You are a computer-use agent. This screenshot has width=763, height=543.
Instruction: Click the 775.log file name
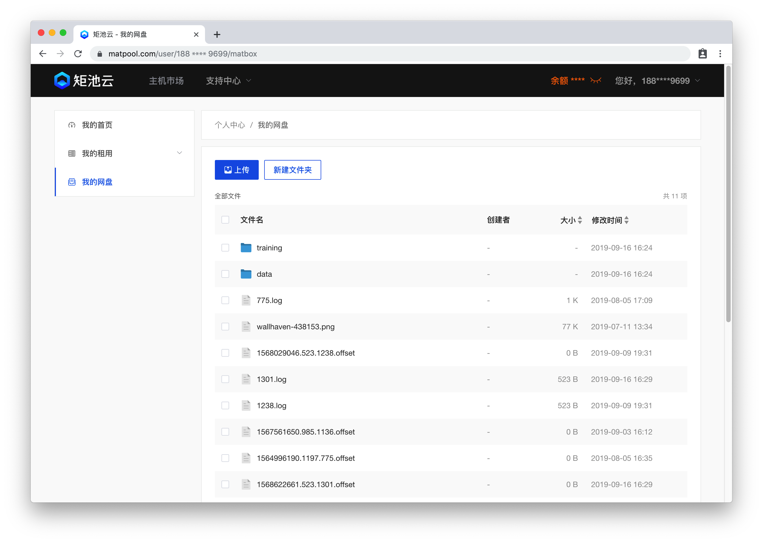pyautogui.click(x=269, y=300)
